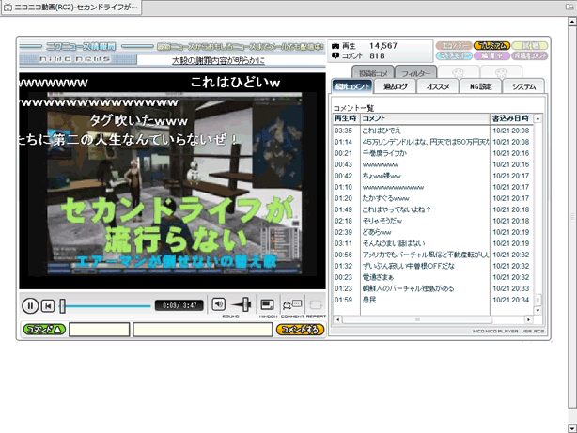Select the comment row at 01:20
This screenshot has width=577, height=433.
click(x=432, y=198)
